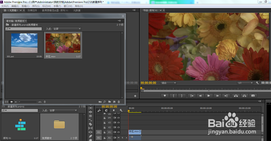This screenshot has width=271, height=141.
Task: Click the Find magnifier in bin footer
Action: point(104,102)
